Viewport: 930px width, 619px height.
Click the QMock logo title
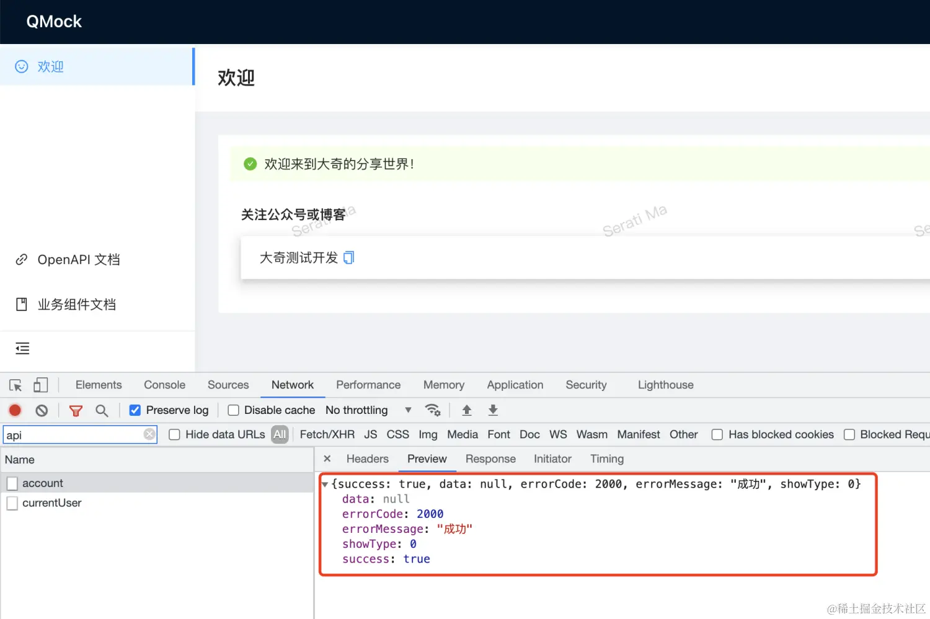tap(54, 21)
